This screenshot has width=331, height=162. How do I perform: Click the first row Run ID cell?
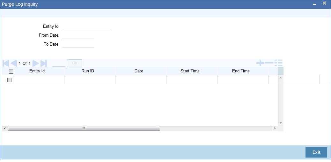coord(90,80)
